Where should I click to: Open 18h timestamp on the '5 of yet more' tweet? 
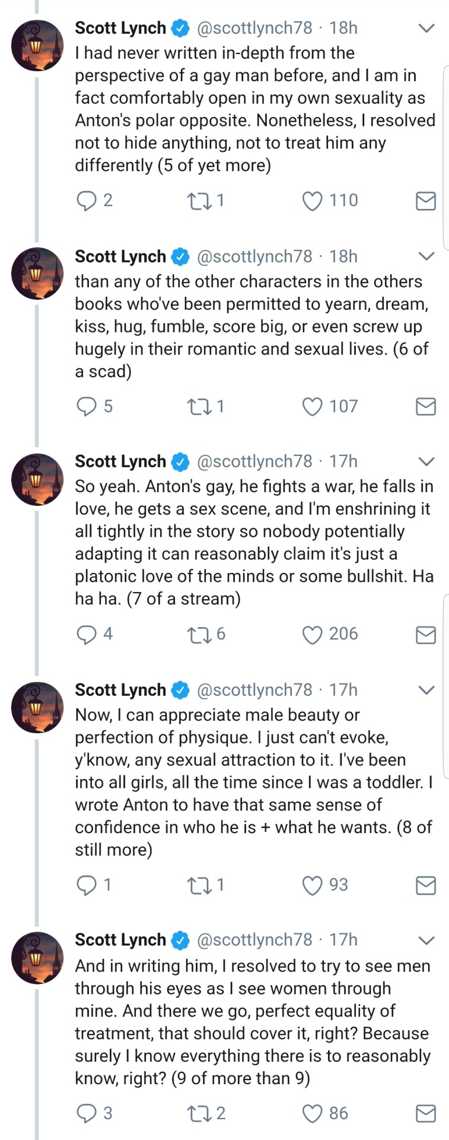343,28
